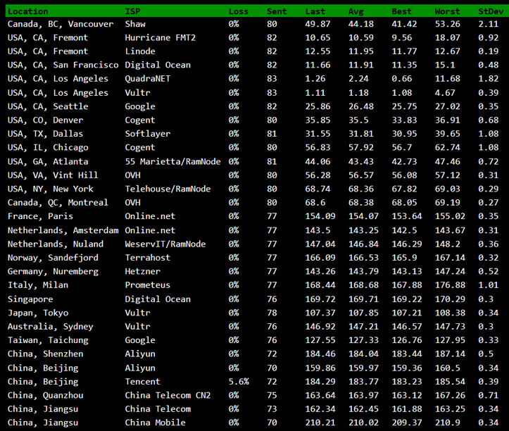The width and height of the screenshot is (509, 431).
Task: Select the Loss column header
Action: pos(238,11)
